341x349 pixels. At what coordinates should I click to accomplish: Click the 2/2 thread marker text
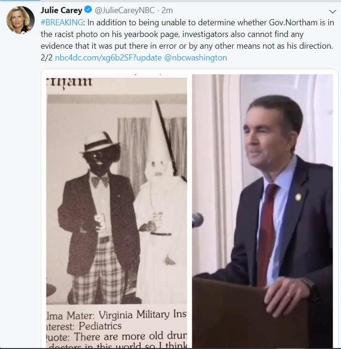[x=46, y=58]
